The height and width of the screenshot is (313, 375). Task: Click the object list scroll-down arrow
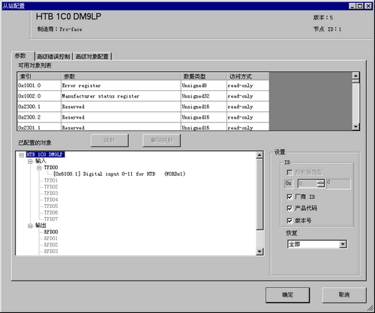point(355,127)
